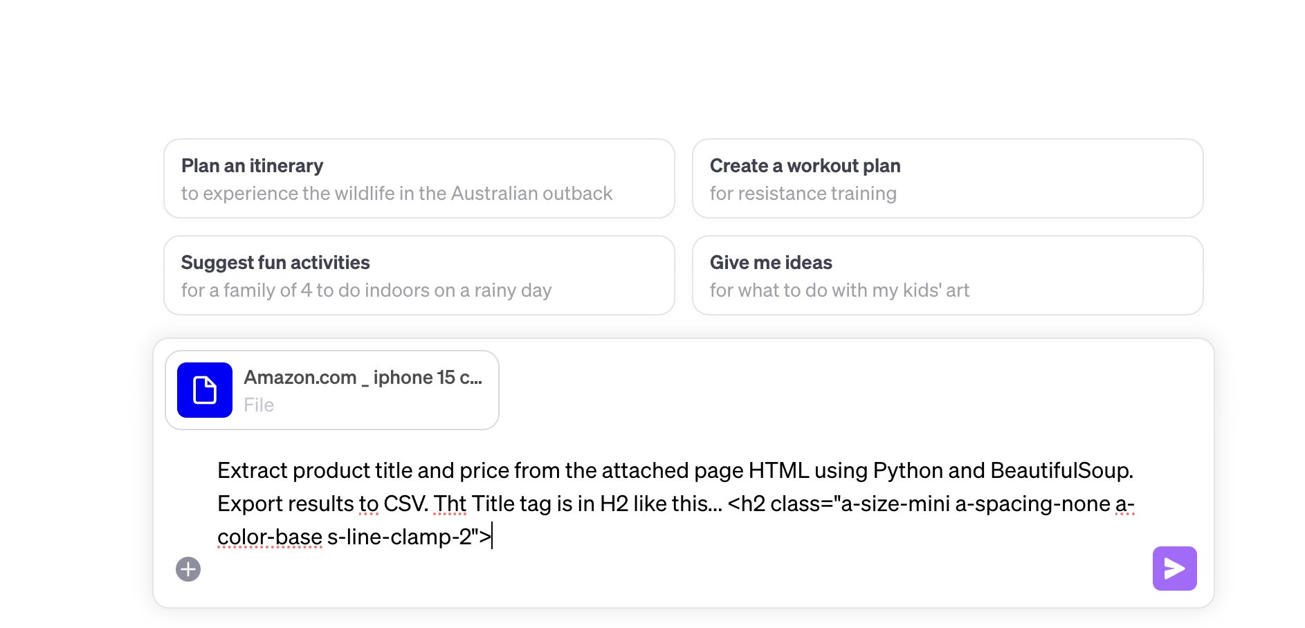The width and height of the screenshot is (1305, 628).
Task: Select the 'Plan an itinerary' suggestion
Action: [x=419, y=178]
